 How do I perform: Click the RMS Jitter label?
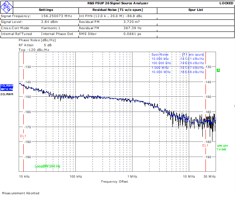point(88,34)
